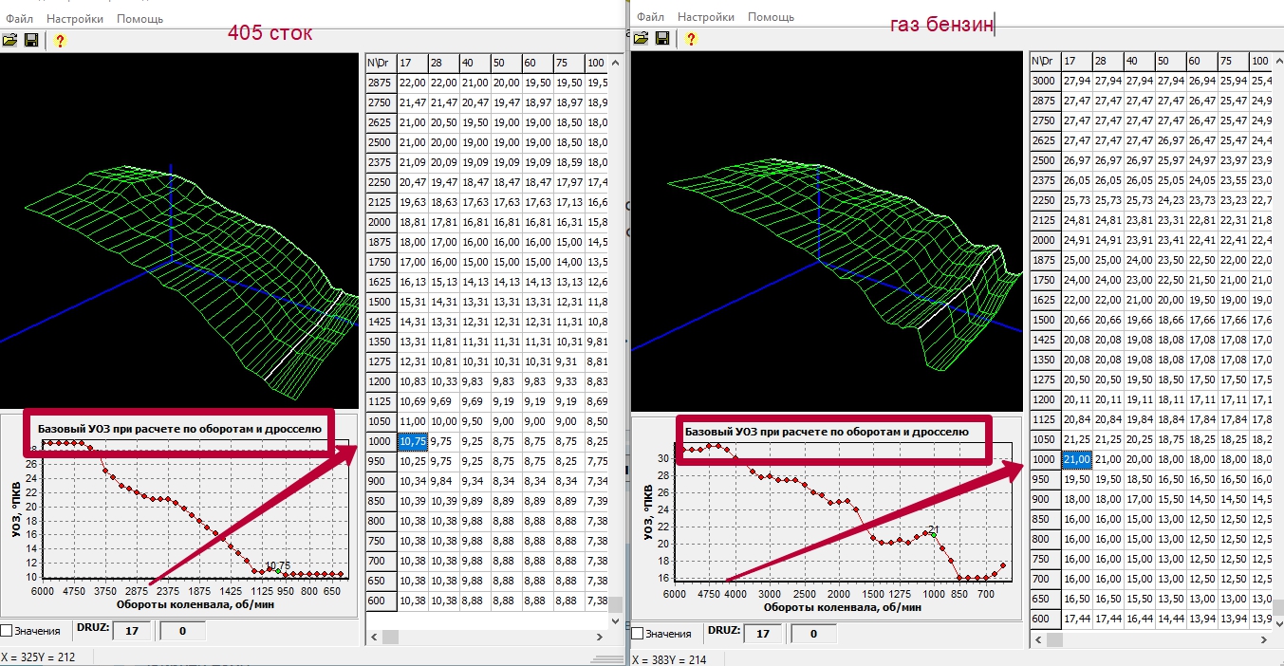Click the green point labeled 21 on right chart
This screenshot has height=666, width=1284.
pos(933,535)
